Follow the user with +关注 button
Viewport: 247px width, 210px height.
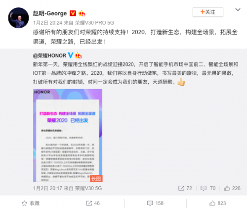[x=208, y=12]
